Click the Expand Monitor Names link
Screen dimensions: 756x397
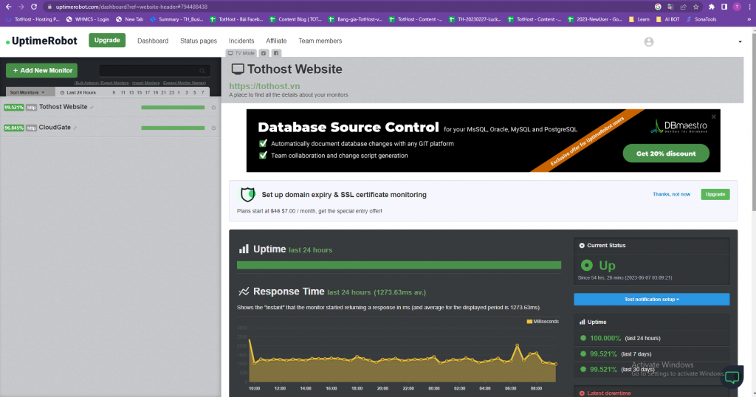coord(184,83)
